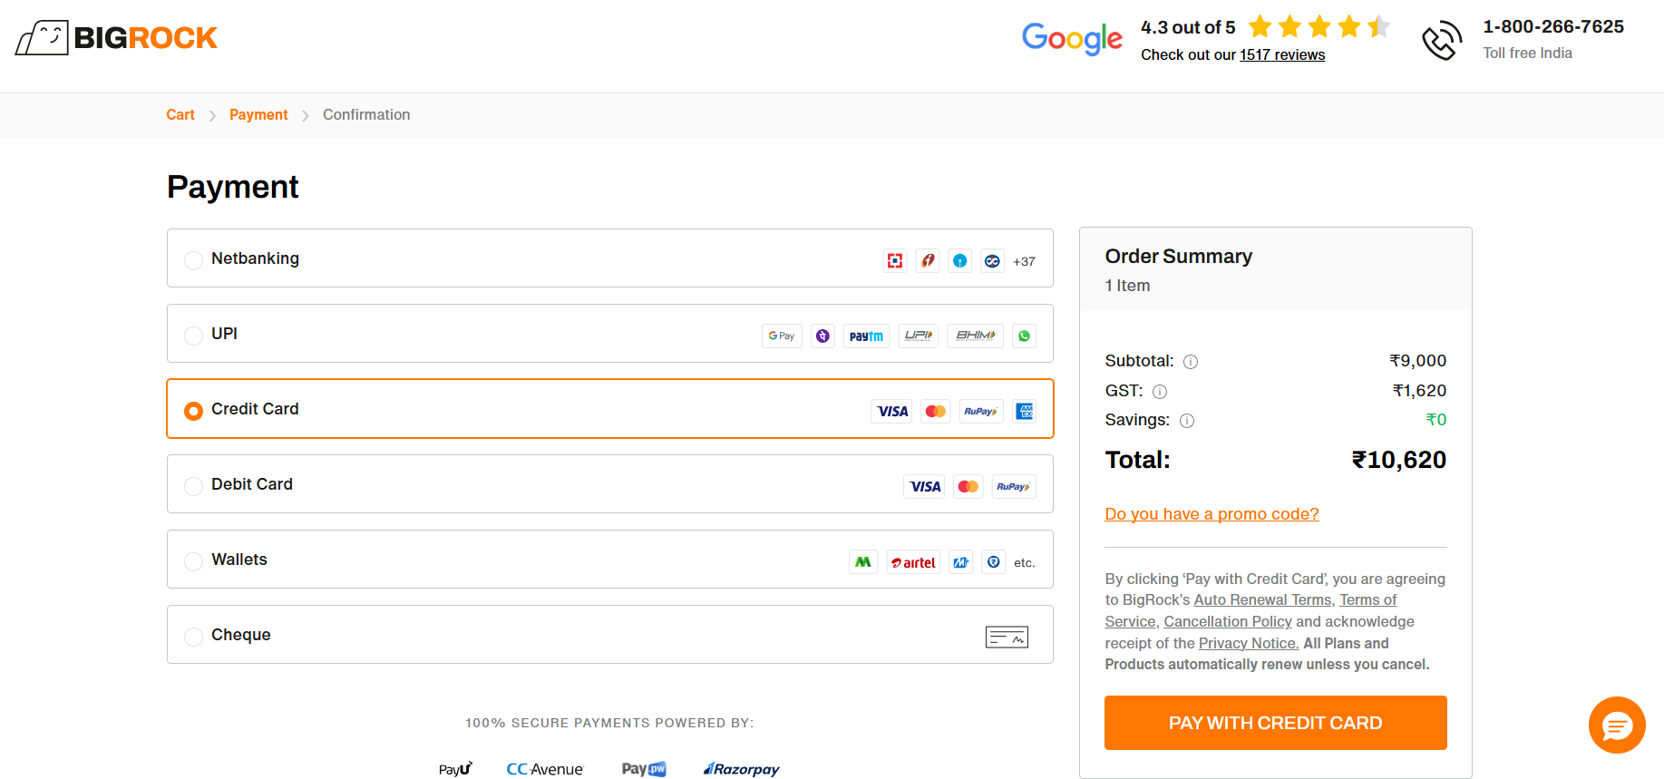Select the Credit Card radio button
Screen dimensions: 1664x779
click(193, 412)
